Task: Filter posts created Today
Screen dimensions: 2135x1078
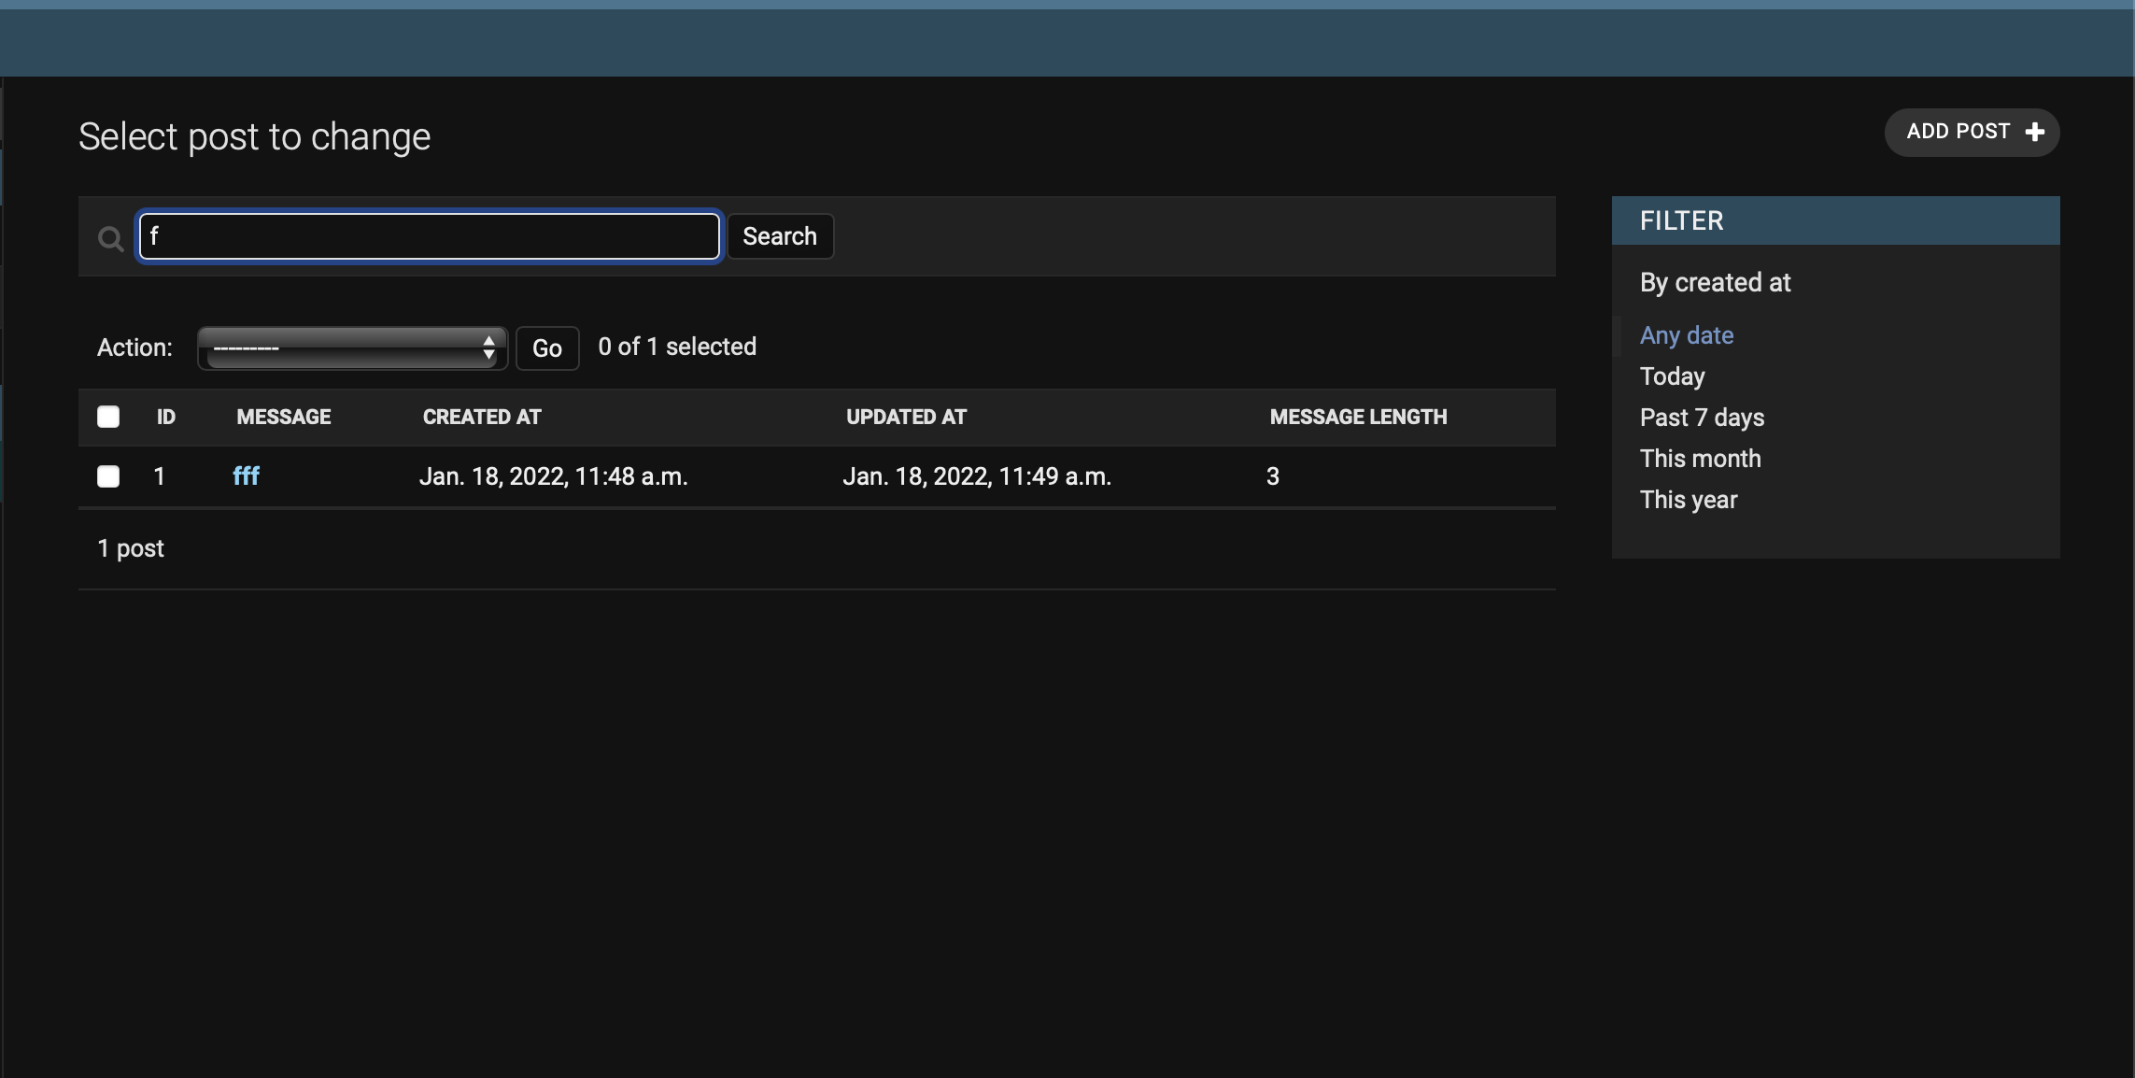Action: pos(1672,376)
